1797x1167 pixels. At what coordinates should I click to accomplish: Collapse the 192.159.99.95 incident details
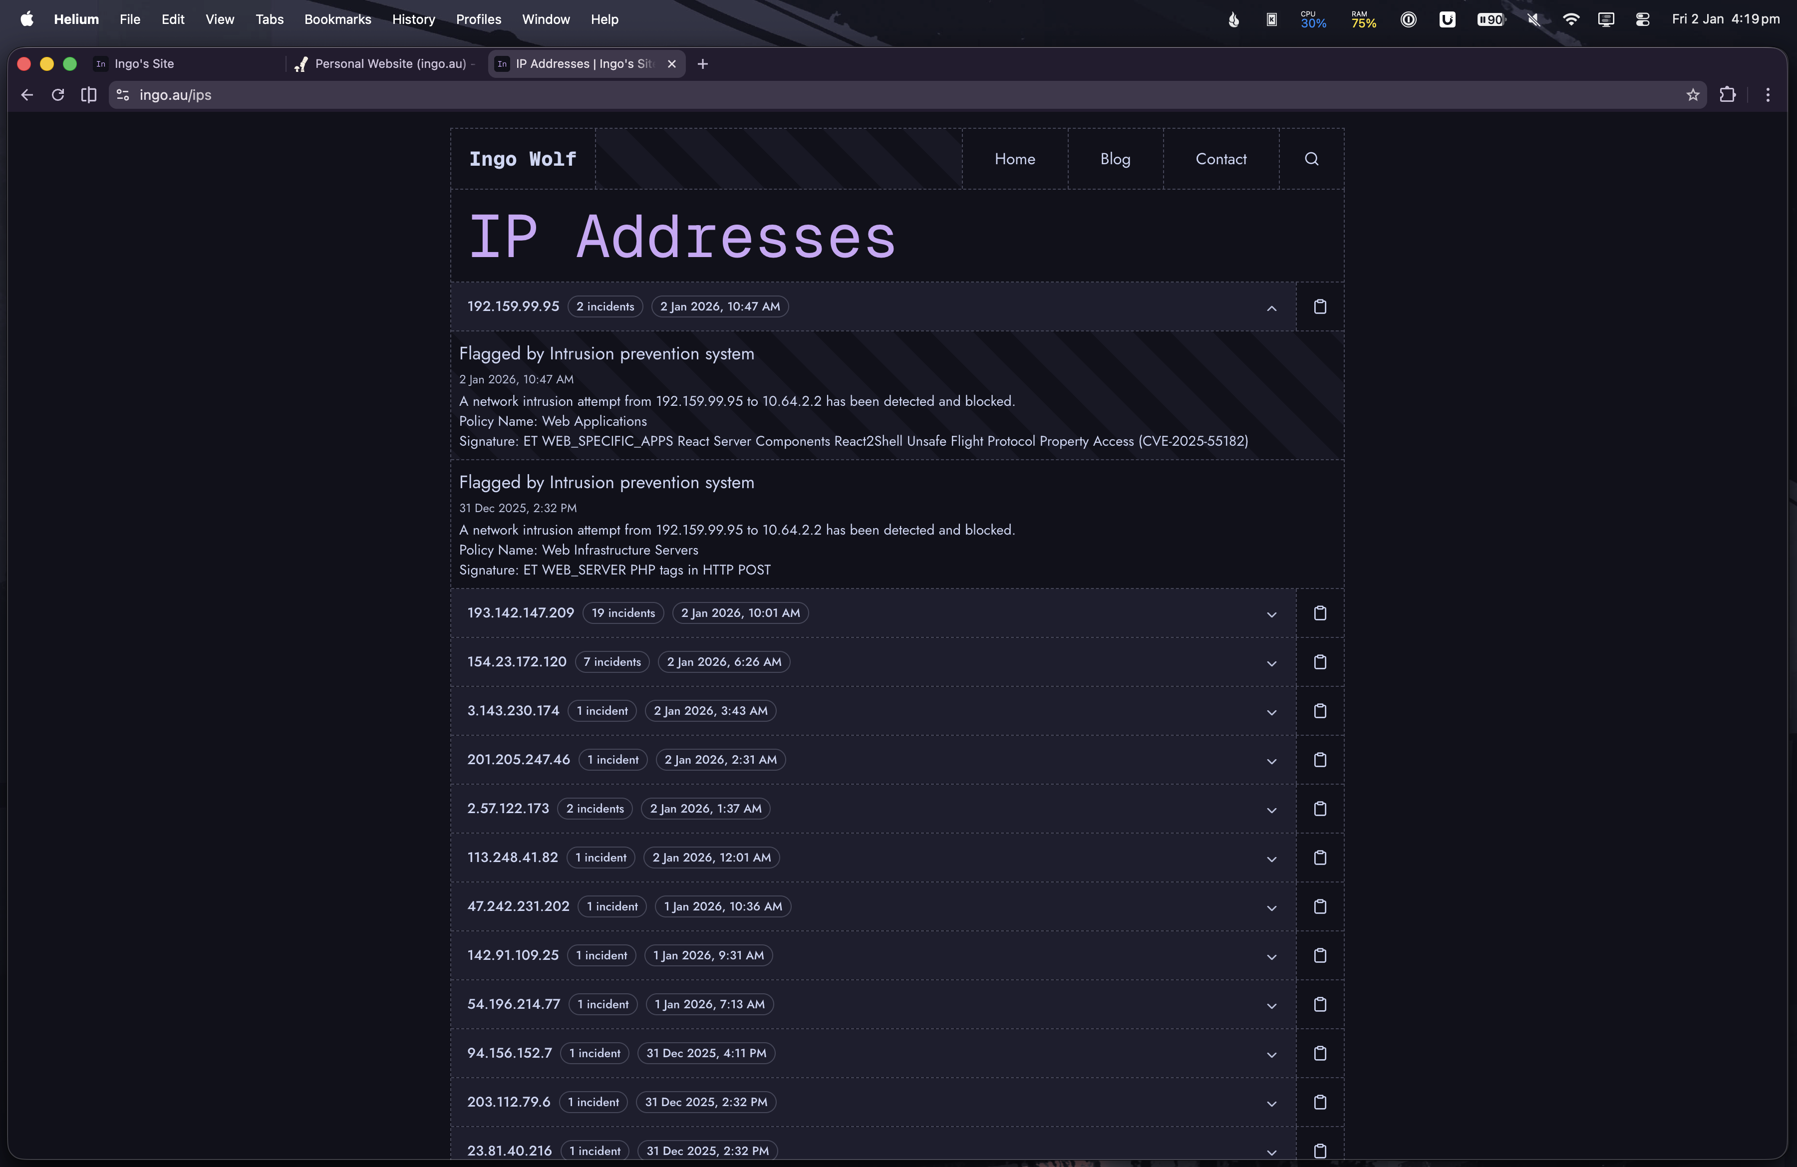[1271, 308]
